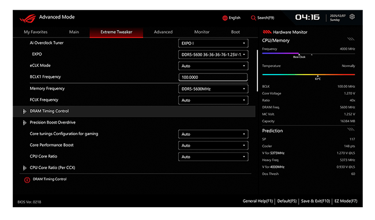The width and height of the screenshot is (375, 220).
Task: Click the hatch icon beside CPU/Memory heading
Action: click(x=351, y=39)
